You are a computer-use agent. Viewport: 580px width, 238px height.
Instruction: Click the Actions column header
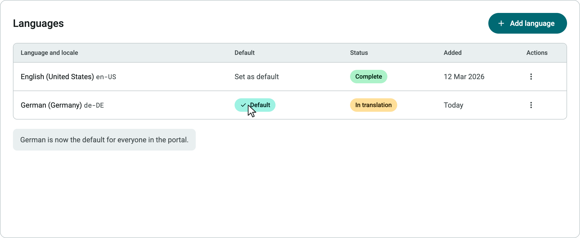click(x=537, y=53)
